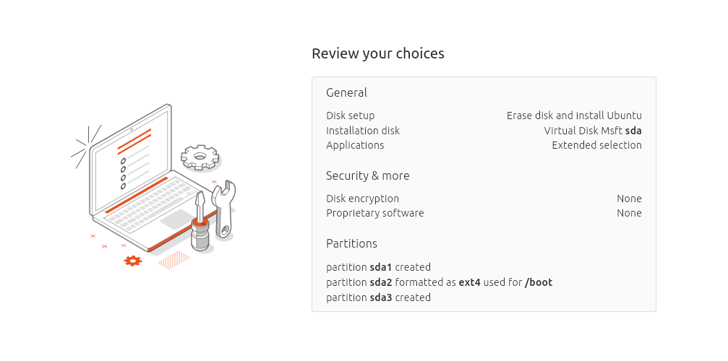Click the Partitions section heading
728x361 pixels.
pos(351,243)
